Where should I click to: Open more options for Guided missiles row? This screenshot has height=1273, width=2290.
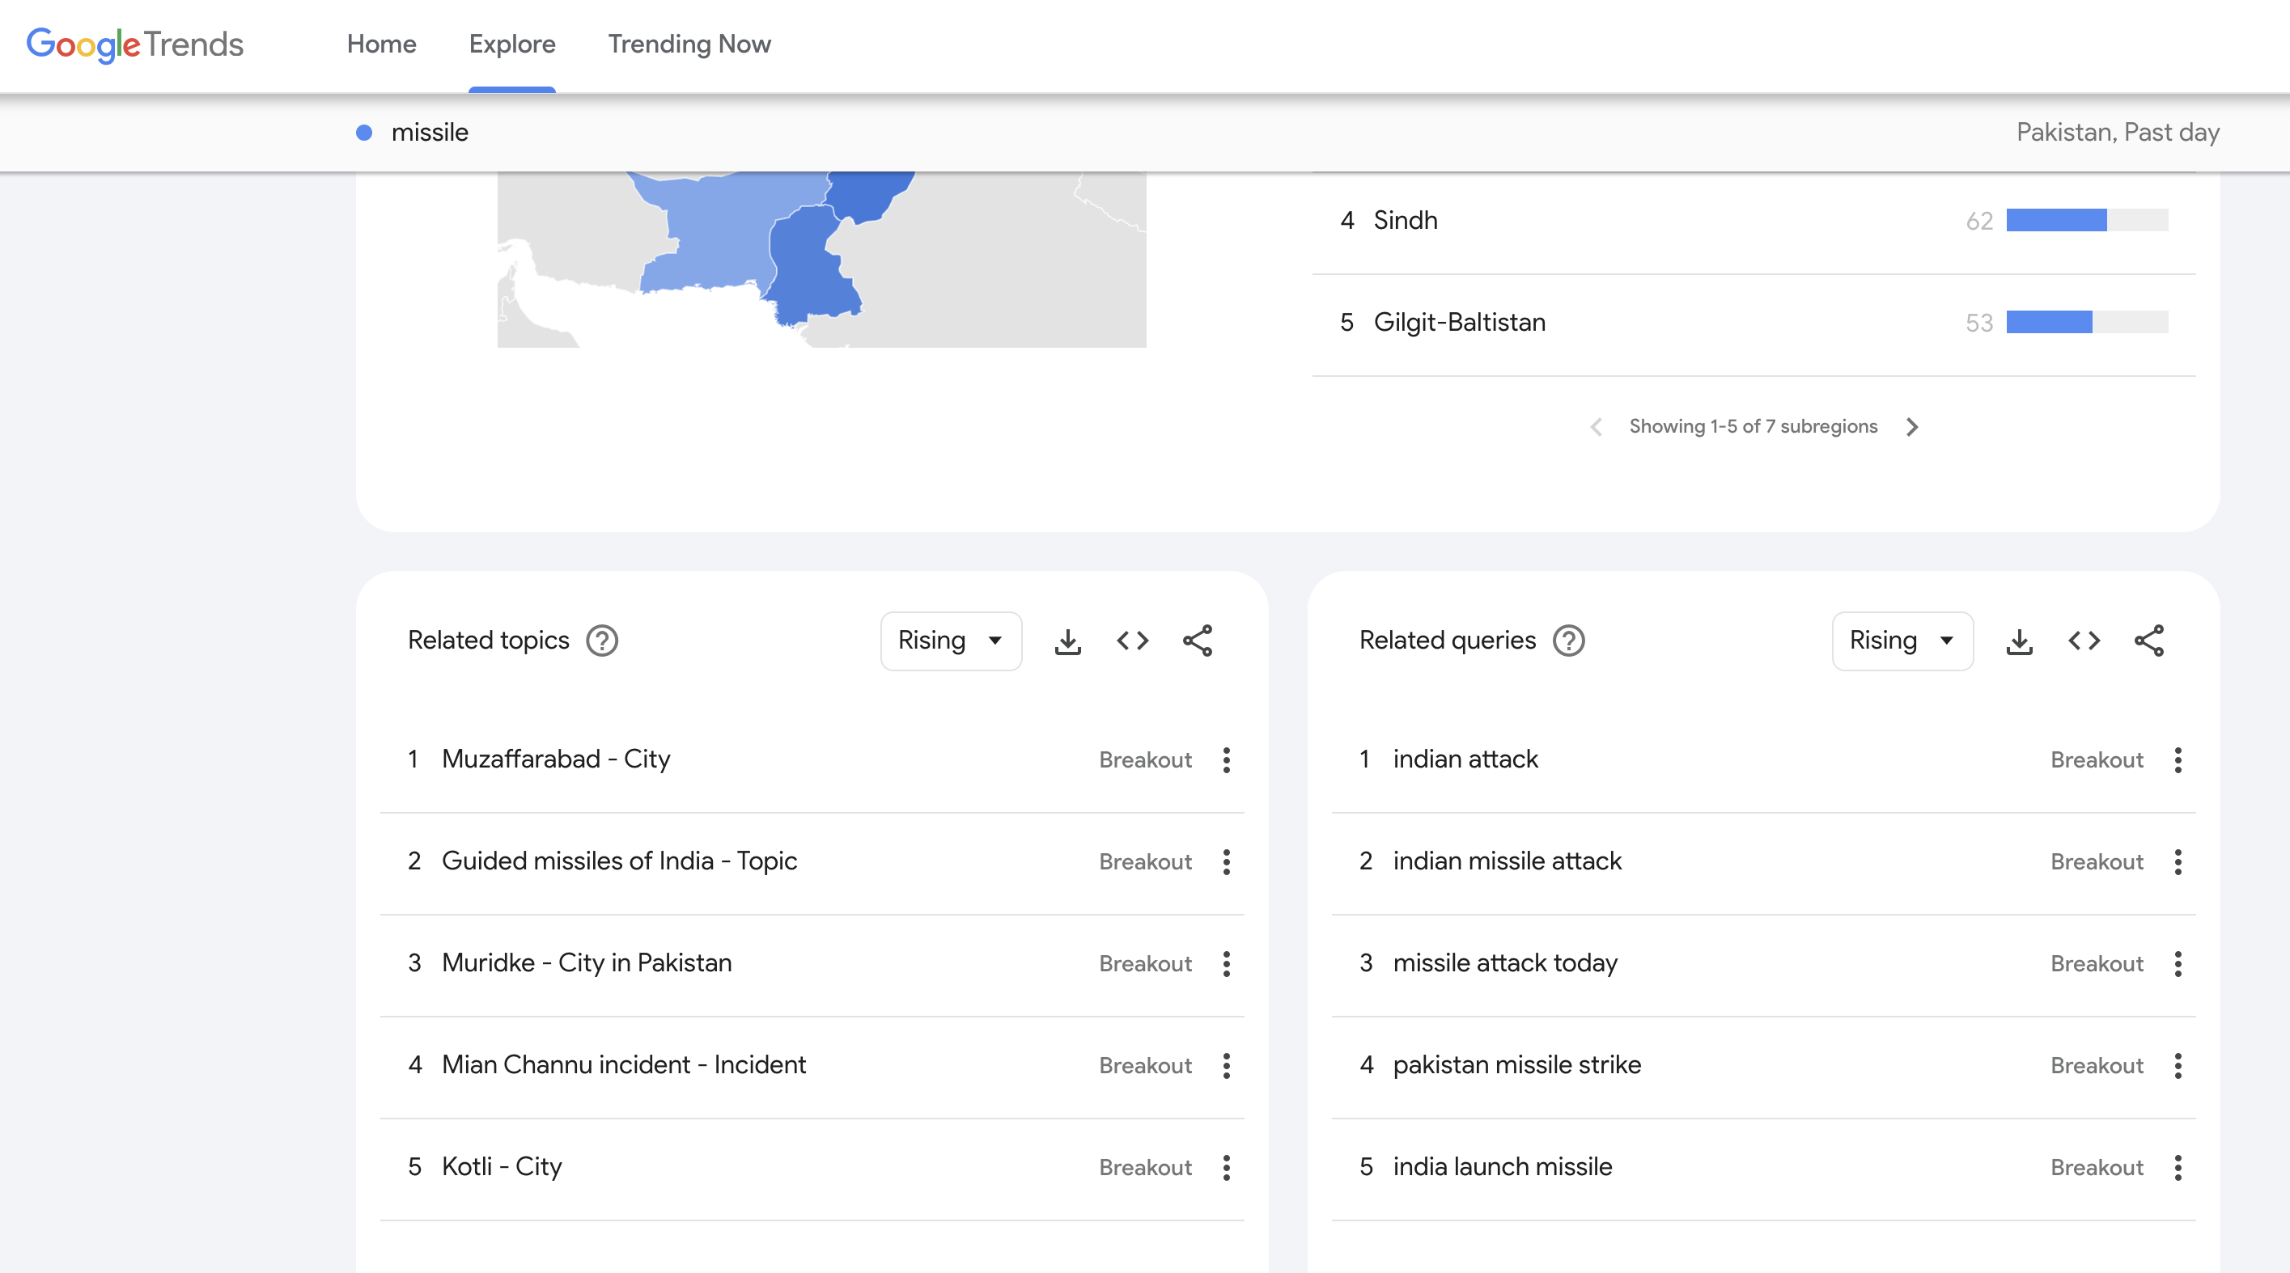point(1227,863)
